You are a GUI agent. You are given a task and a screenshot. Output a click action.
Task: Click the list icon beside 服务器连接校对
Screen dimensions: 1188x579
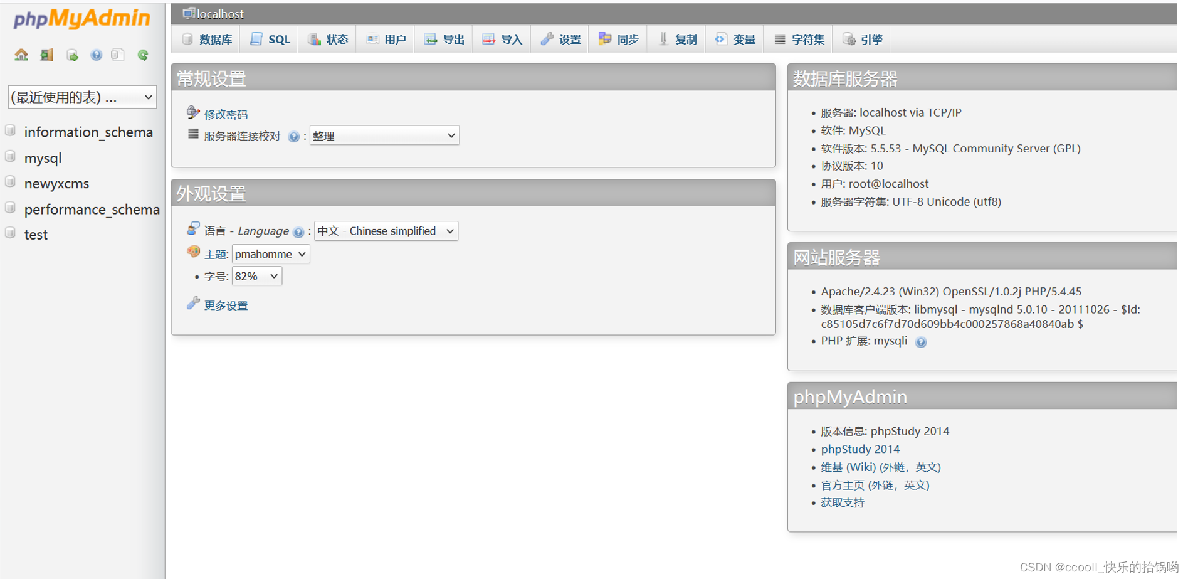(193, 134)
